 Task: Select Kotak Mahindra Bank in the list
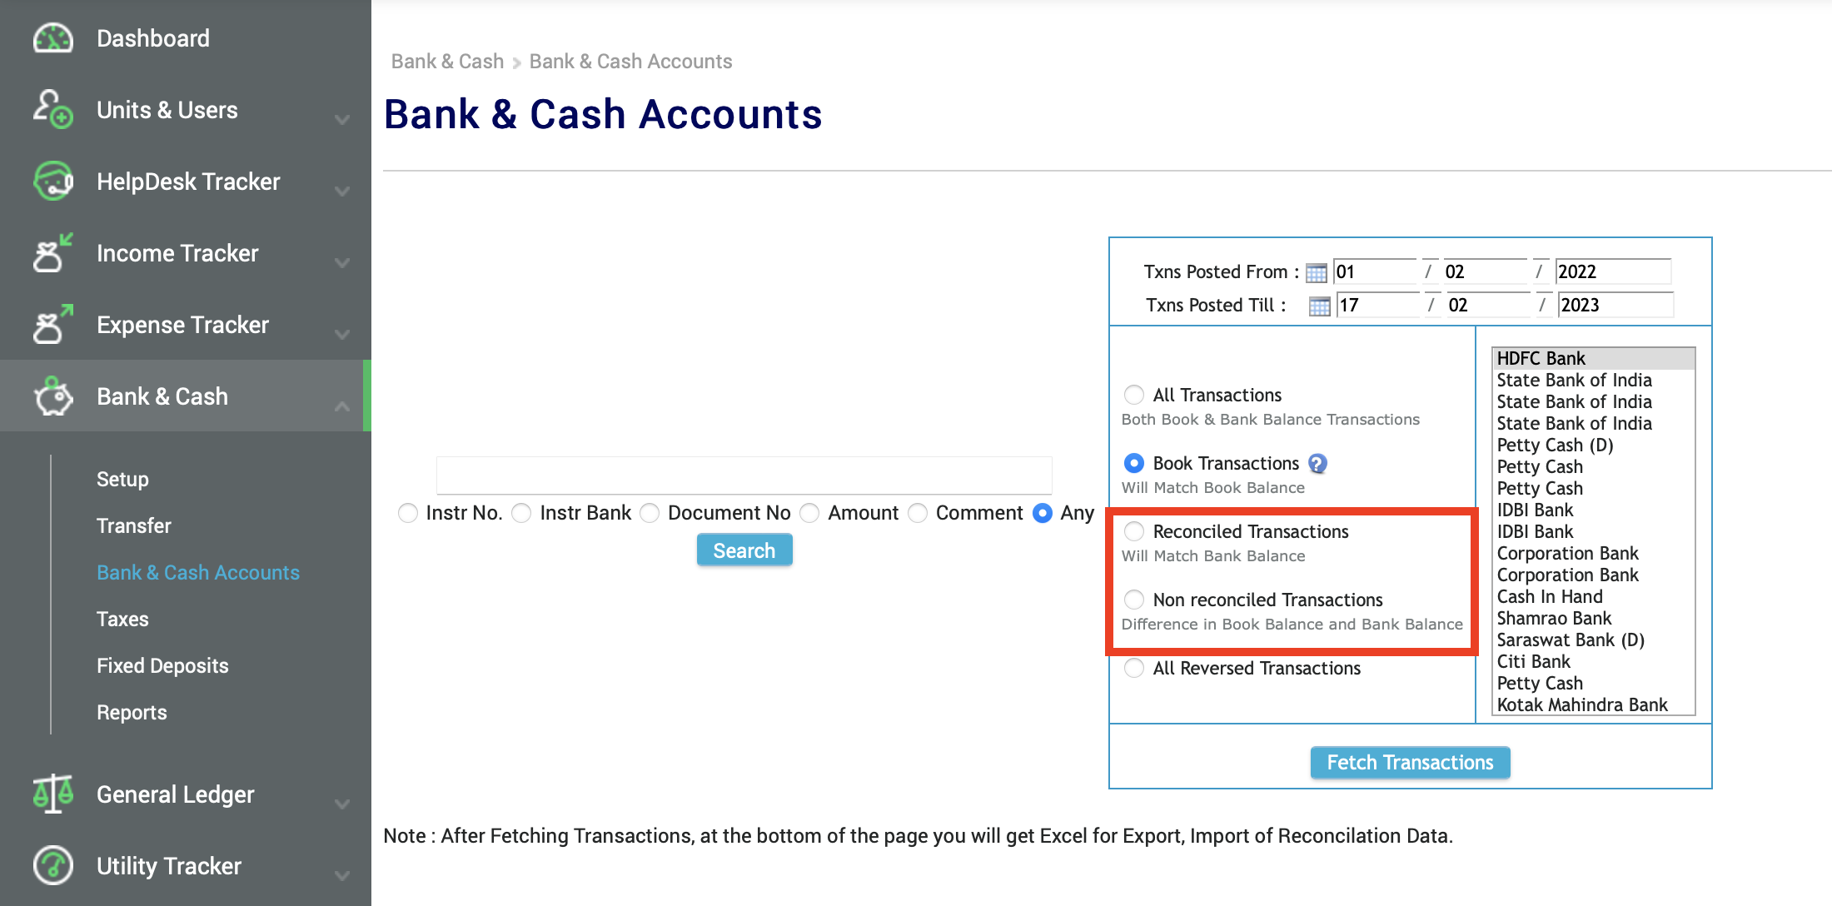[1582, 704]
